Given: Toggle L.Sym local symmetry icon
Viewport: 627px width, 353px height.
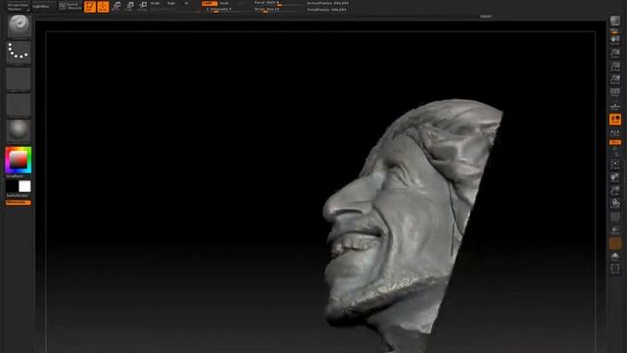Looking at the screenshot, I should (615, 133).
